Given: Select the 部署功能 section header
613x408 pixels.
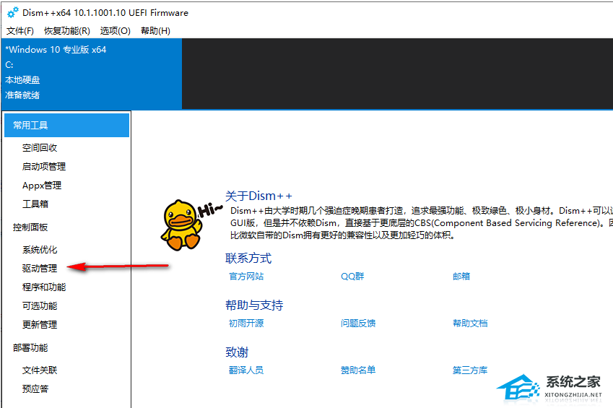Looking at the screenshot, I should pyautogui.click(x=30, y=348).
